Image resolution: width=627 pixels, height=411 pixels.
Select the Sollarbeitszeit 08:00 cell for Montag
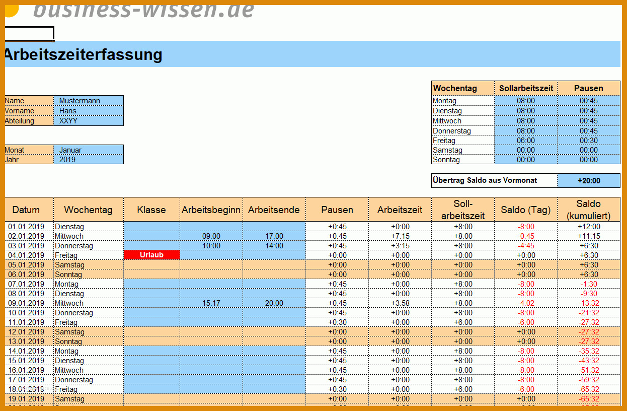(x=526, y=101)
